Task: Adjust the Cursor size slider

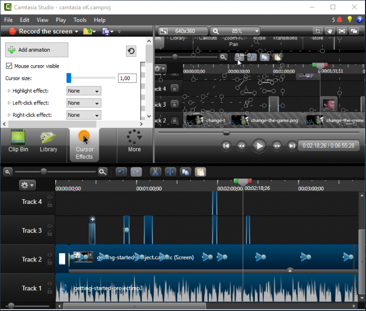Action: coord(69,78)
